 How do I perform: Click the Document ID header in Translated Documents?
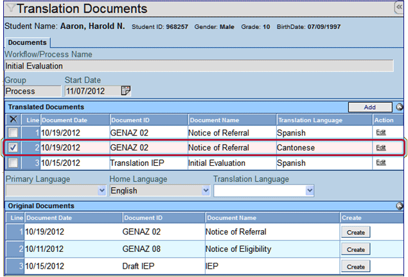(149, 120)
